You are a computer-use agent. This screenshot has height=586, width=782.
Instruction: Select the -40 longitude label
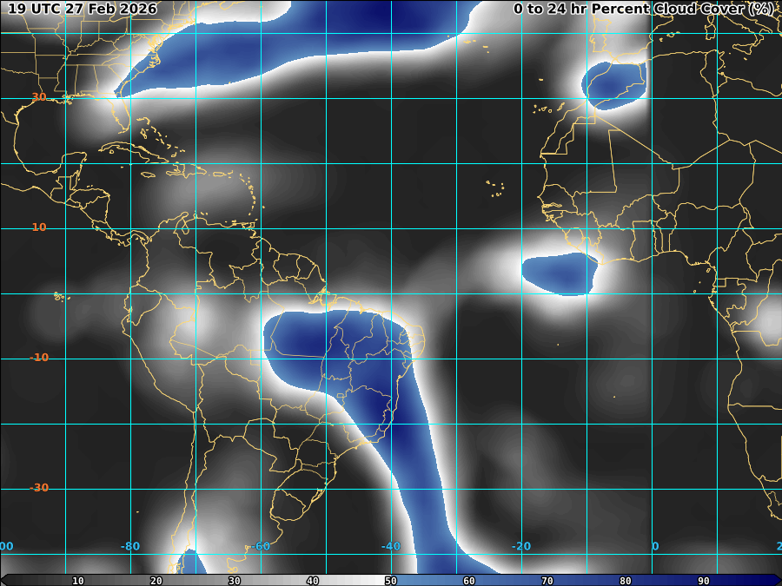click(x=391, y=546)
